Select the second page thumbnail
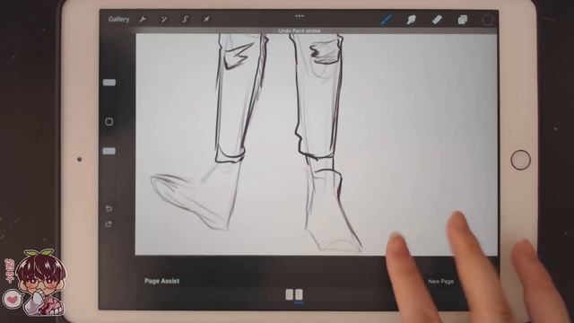 point(299,294)
